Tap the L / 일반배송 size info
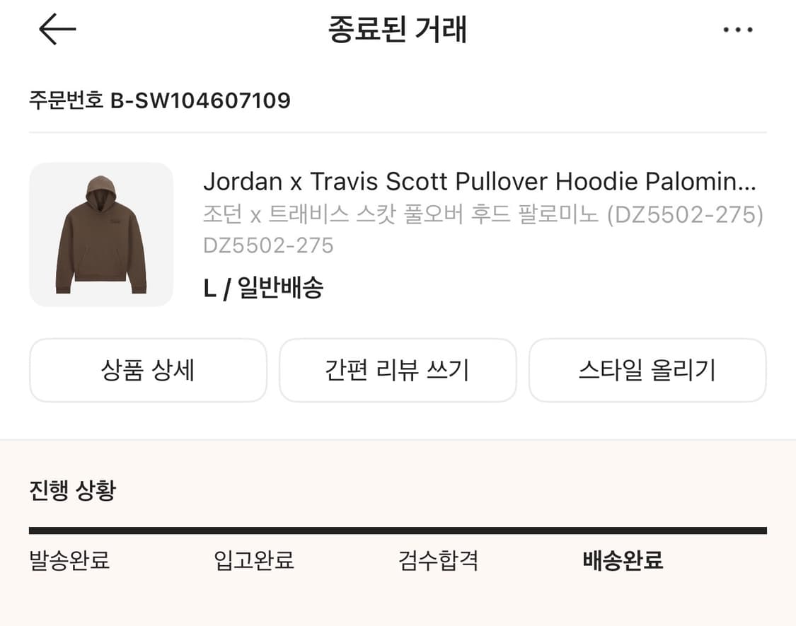The height and width of the screenshot is (626, 796). pyautogui.click(x=263, y=287)
